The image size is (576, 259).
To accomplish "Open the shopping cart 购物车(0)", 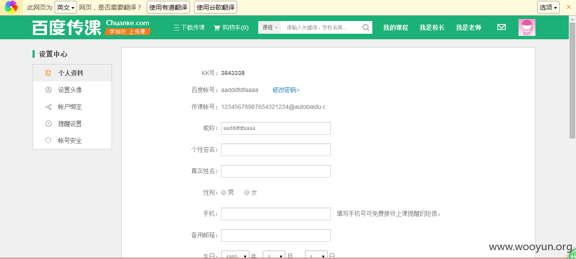I will pyautogui.click(x=231, y=27).
